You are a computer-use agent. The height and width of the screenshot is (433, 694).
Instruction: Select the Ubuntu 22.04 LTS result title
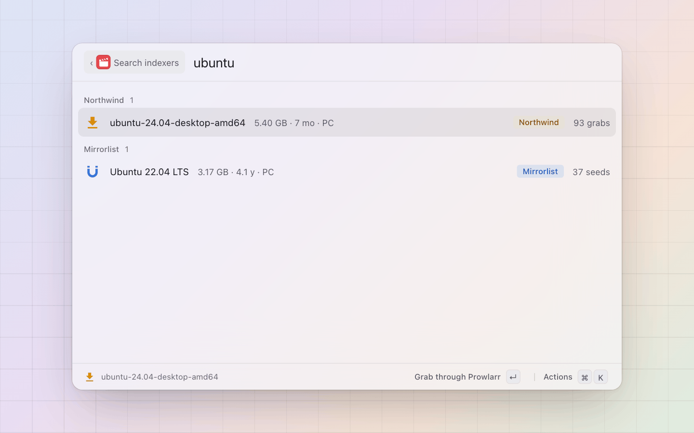click(149, 172)
